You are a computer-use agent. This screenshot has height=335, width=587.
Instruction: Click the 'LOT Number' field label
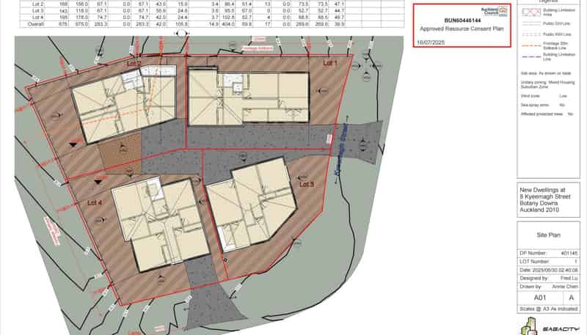click(x=534, y=262)
